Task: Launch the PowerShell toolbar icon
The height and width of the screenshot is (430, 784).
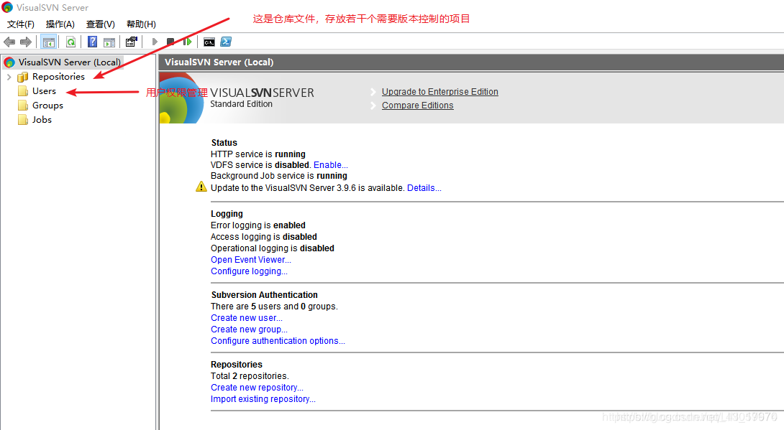Action: point(226,42)
